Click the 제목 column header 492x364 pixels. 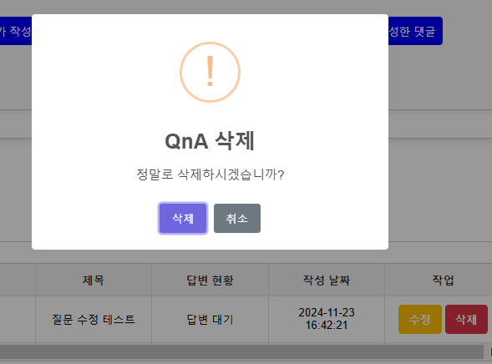click(94, 280)
